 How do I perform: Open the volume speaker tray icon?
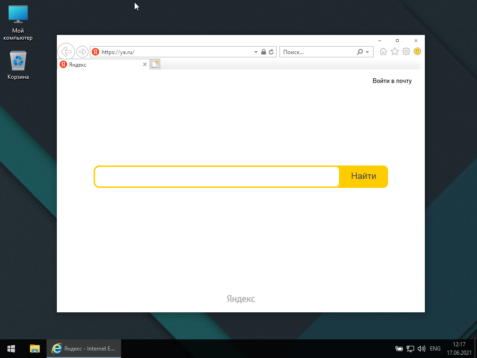coord(421,349)
